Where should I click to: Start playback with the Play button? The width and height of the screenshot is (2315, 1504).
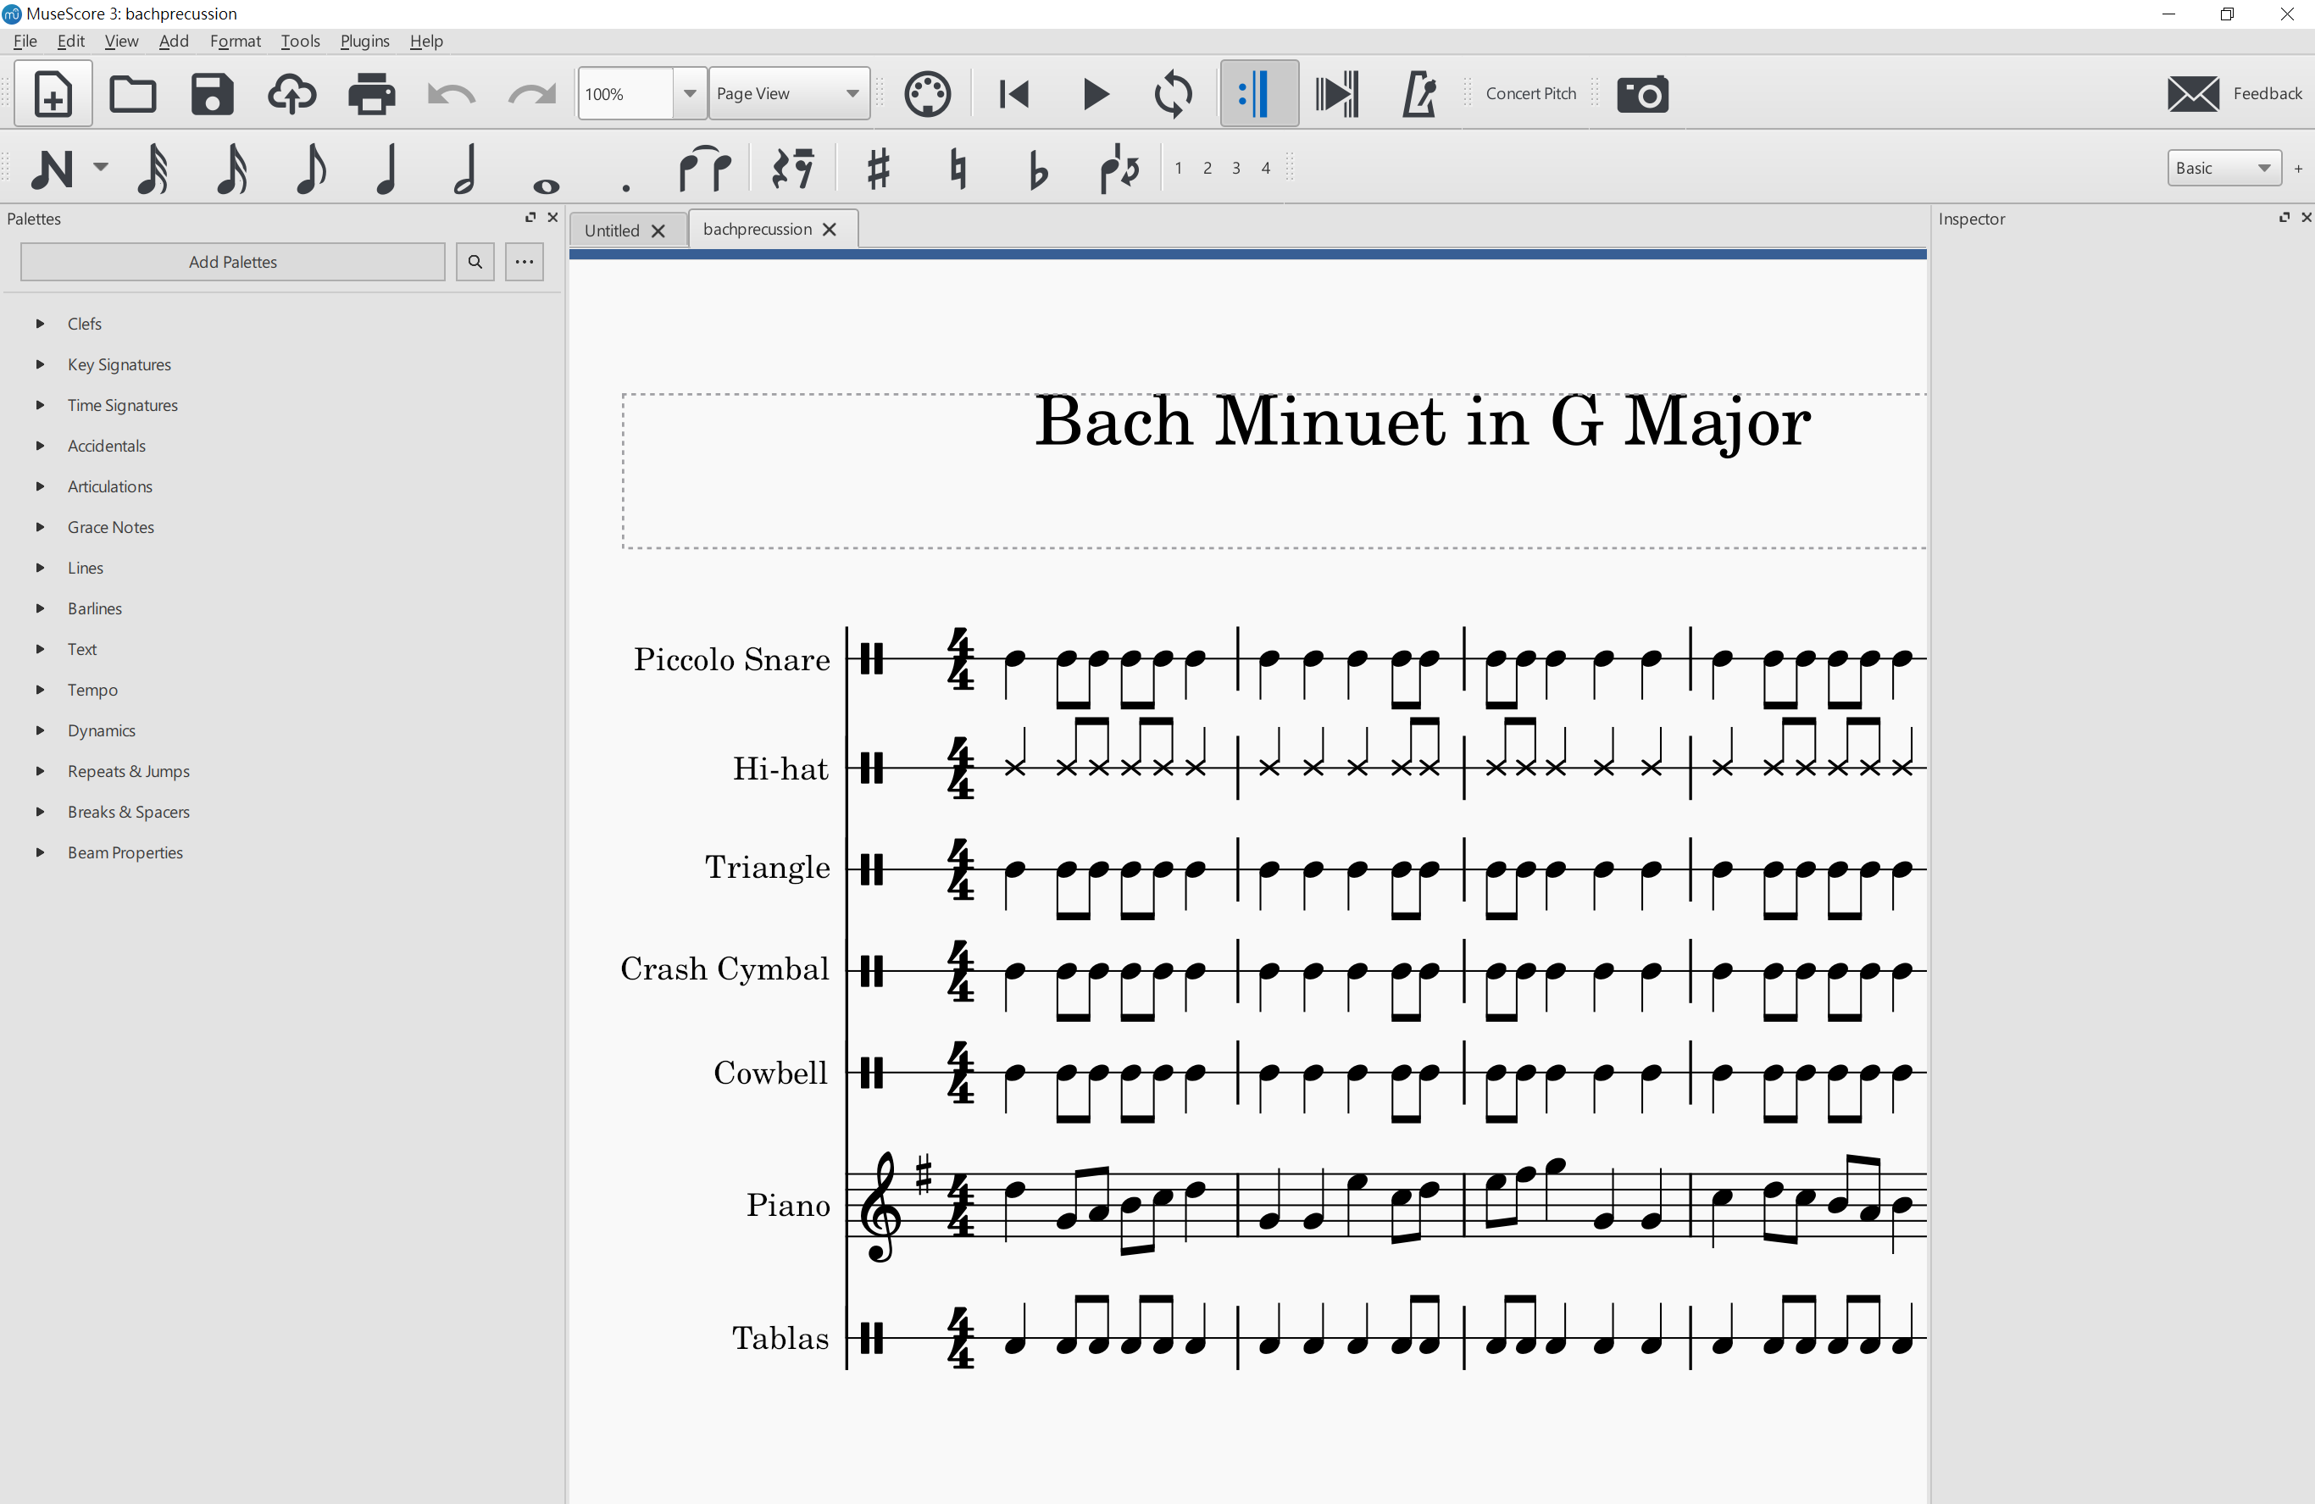tap(1096, 94)
